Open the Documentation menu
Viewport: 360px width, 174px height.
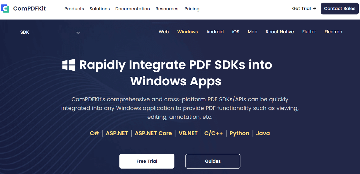(x=132, y=9)
